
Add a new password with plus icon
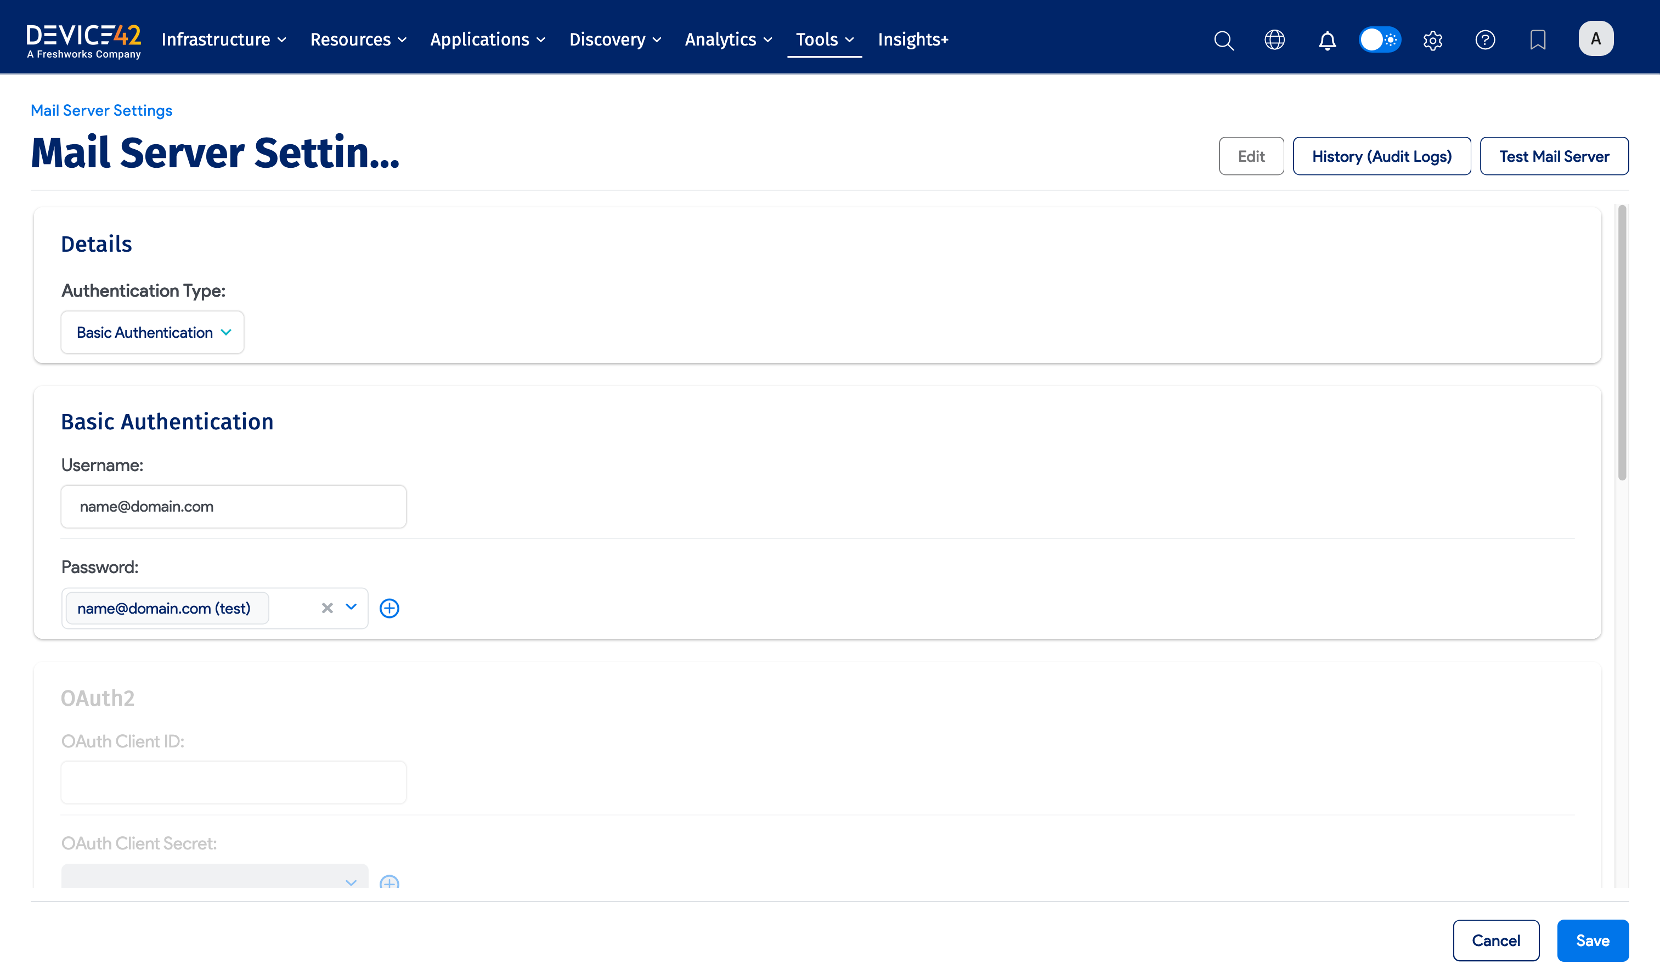point(389,608)
